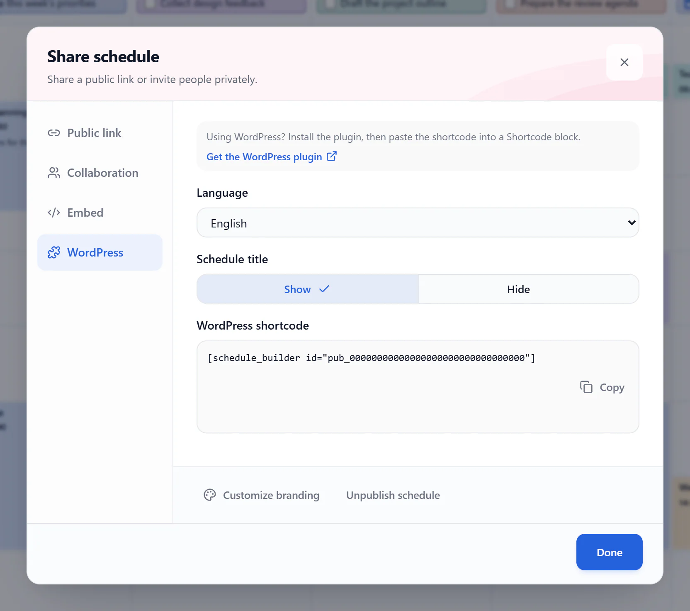
Task: Choose Hide for schedule title
Action: 529,289
